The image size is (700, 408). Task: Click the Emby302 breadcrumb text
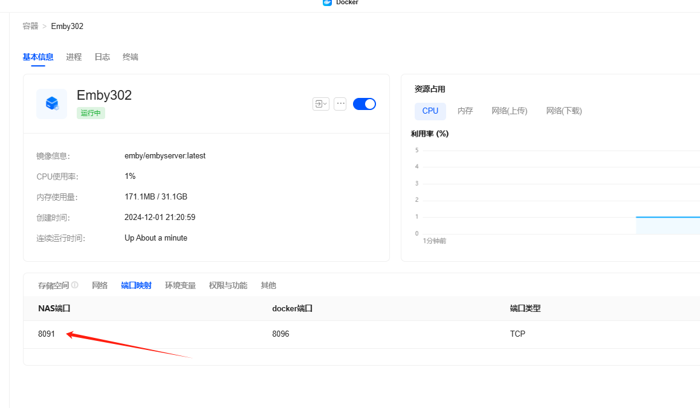click(67, 27)
